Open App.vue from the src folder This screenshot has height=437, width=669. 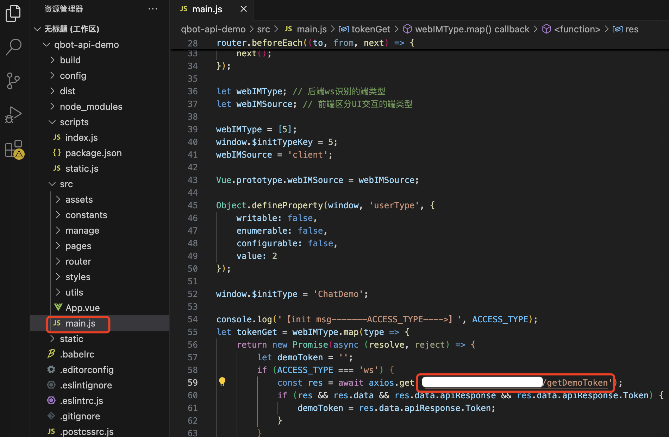pos(82,308)
